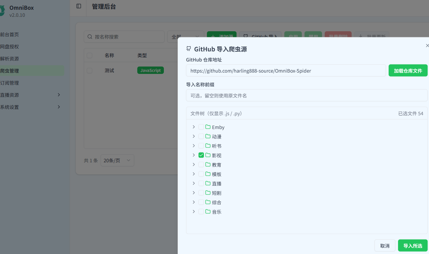The image size is (429, 254).
Task: Click the Emby folder icon
Action: [x=208, y=127]
